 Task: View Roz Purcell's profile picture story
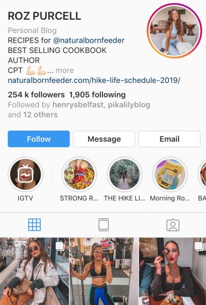[x=175, y=30]
